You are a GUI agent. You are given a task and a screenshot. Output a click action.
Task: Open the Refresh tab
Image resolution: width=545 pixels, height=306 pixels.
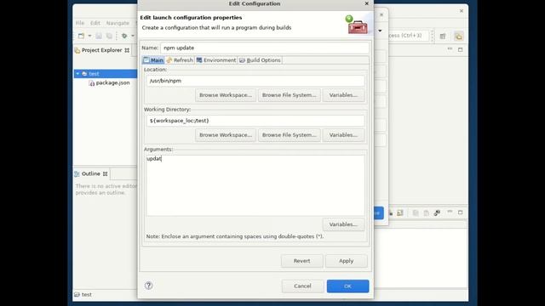click(x=180, y=60)
